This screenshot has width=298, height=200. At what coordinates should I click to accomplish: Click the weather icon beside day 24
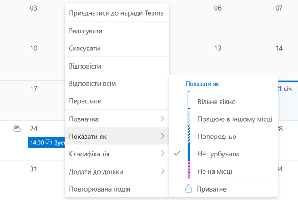tap(17, 129)
